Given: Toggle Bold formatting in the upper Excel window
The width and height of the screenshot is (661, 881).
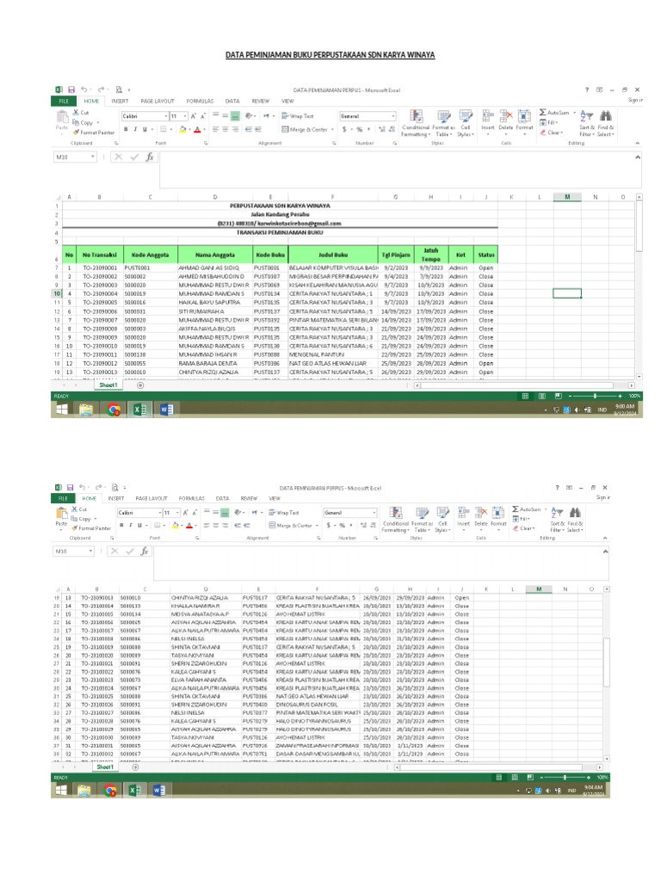Looking at the screenshot, I should tap(126, 129).
